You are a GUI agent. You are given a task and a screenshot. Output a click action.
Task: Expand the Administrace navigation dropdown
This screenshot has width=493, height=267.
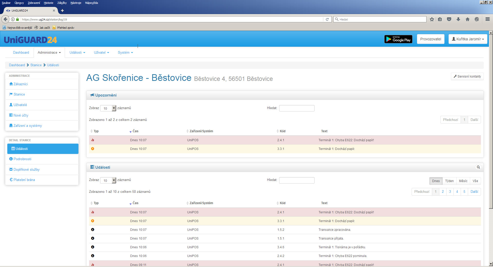[x=49, y=53]
